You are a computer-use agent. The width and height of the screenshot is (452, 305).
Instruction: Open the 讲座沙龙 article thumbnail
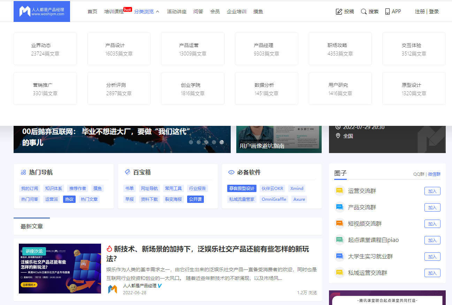coord(60,268)
